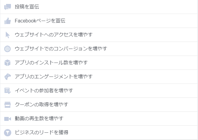The width and height of the screenshot is (198, 140).
Task: Click the video camera icon for video views
Action: click(8, 119)
